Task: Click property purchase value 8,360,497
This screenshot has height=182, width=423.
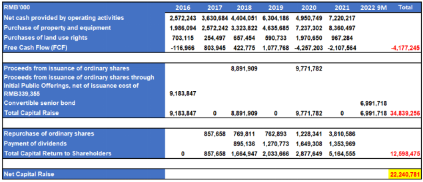Action: coord(342,28)
